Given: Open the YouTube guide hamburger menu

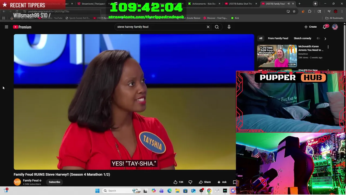Looking at the screenshot, I should [x=6, y=27].
